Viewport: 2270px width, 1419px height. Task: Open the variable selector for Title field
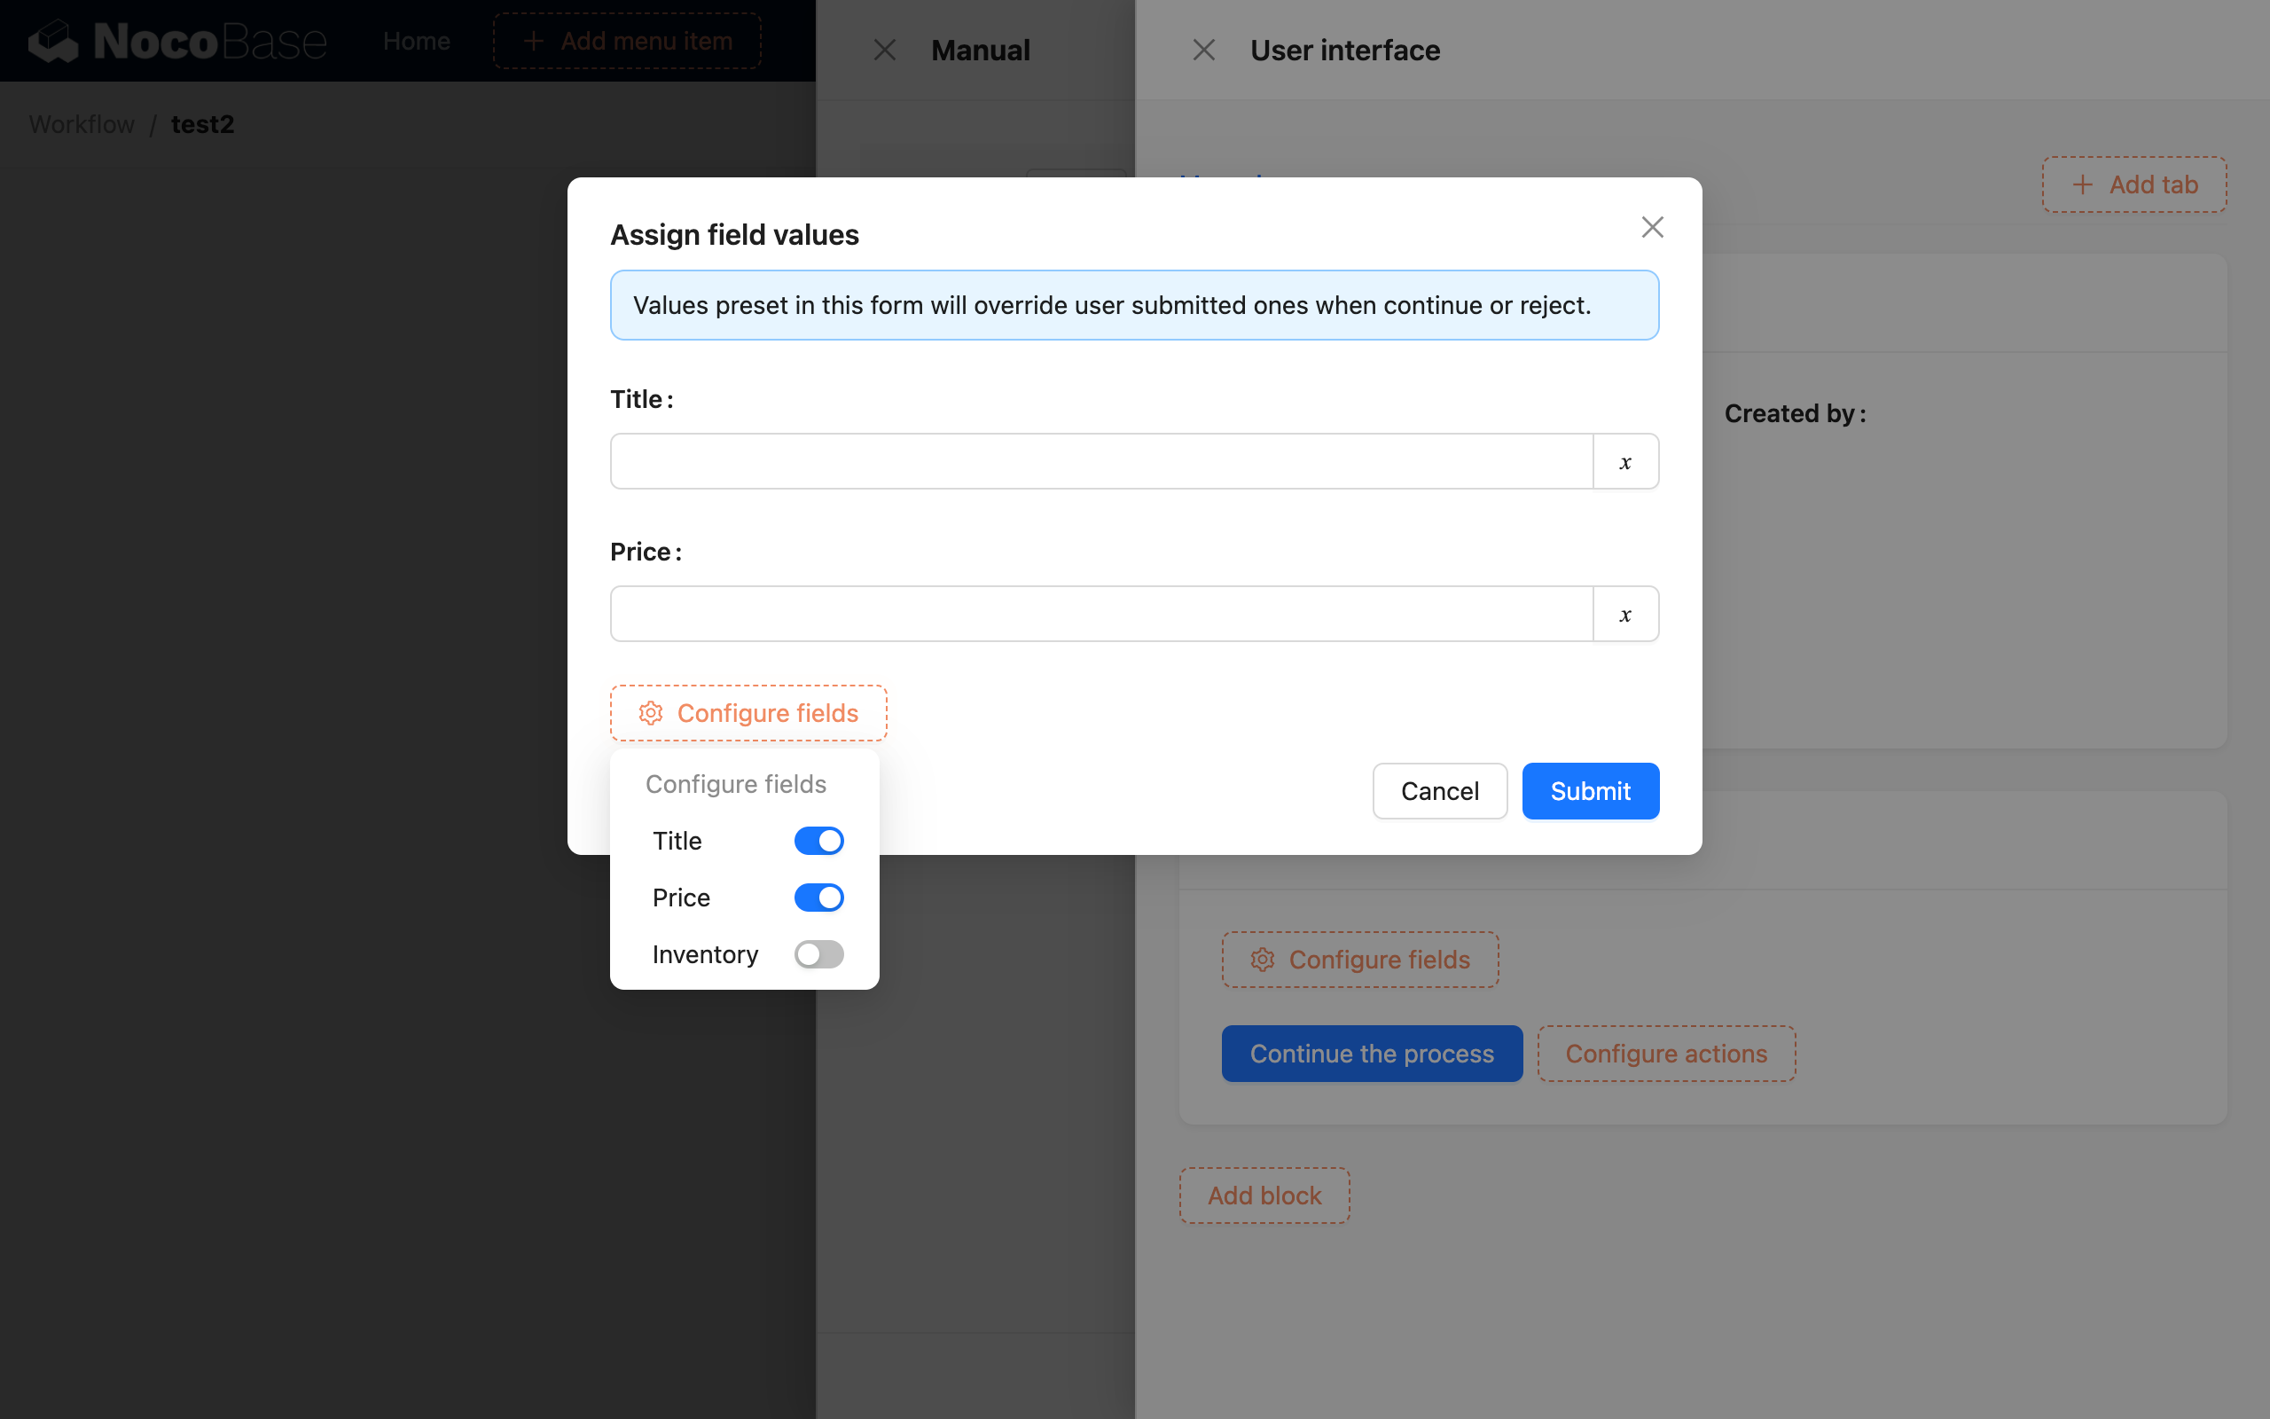(1624, 461)
